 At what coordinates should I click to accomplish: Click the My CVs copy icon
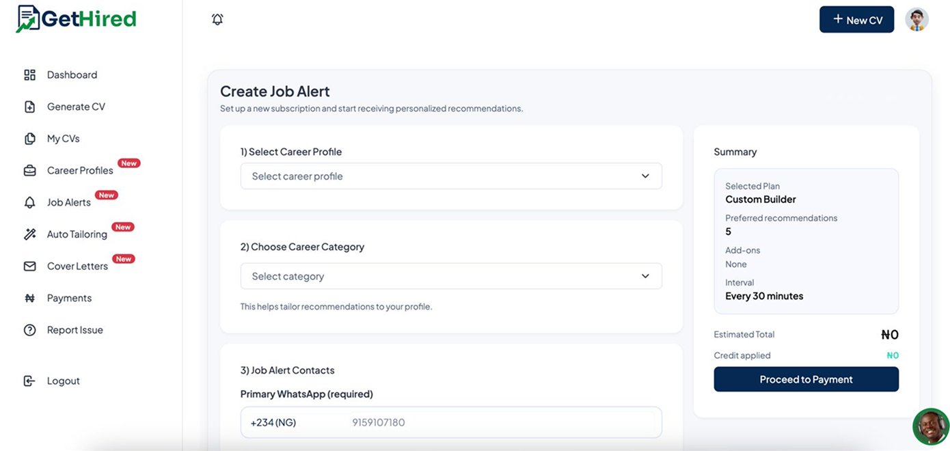coord(30,138)
